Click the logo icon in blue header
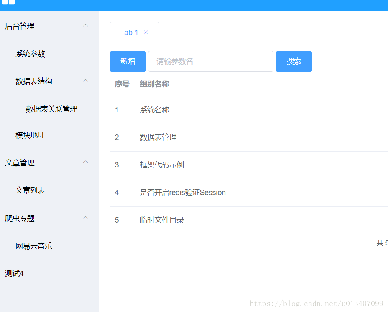This screenshot has height=312, width=388. (8, 2)
